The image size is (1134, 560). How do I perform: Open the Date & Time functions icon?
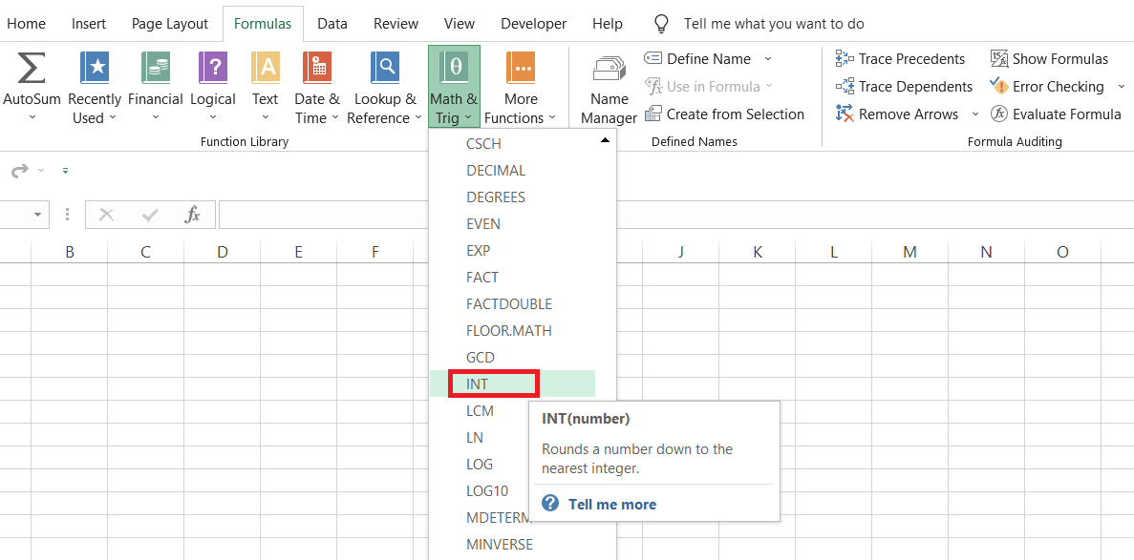pyautogui.click(x=316, y=69)
